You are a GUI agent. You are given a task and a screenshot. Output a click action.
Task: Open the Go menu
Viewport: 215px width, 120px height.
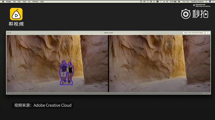pyautogui.click(x=29, y=2)
